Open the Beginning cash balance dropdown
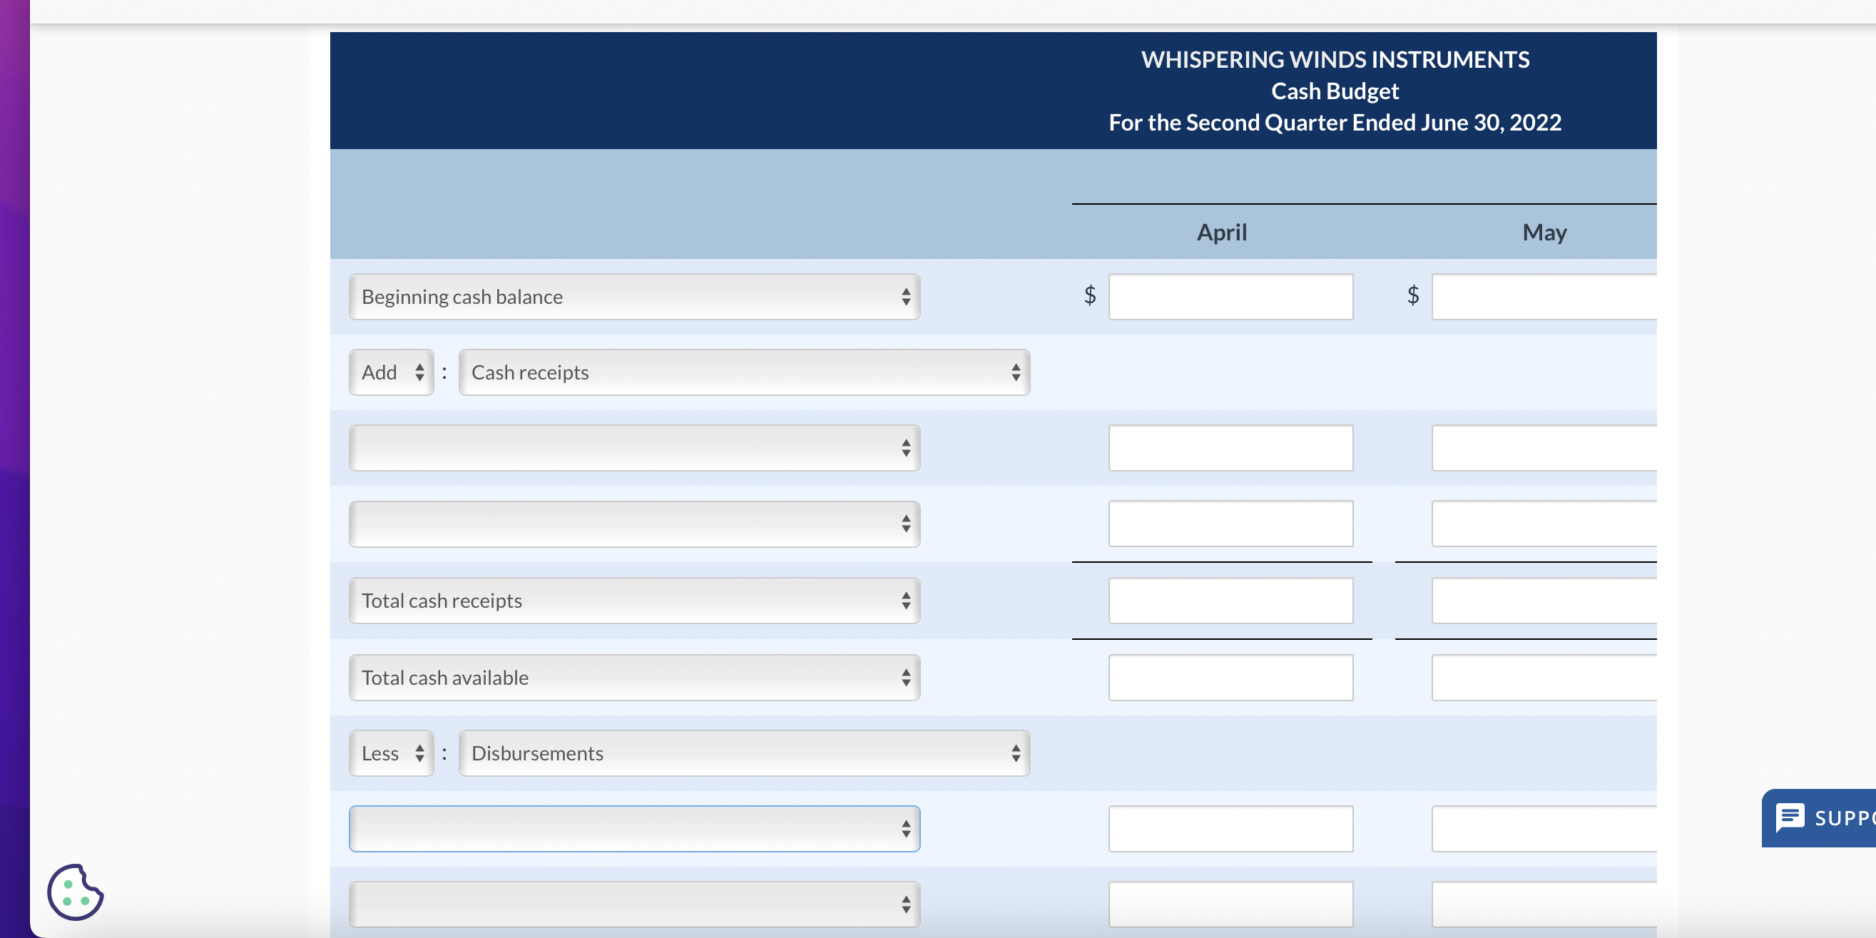 click(633, 297)
